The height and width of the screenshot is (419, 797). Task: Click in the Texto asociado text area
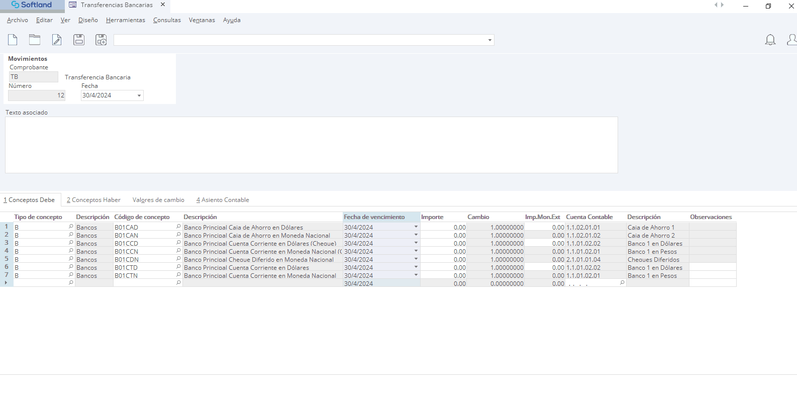point(311,145)
